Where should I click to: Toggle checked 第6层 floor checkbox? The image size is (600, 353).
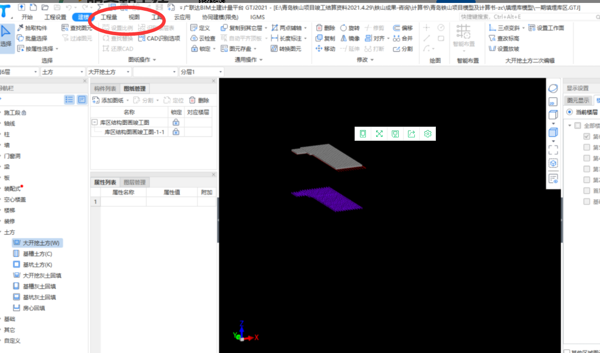[587, 136]
